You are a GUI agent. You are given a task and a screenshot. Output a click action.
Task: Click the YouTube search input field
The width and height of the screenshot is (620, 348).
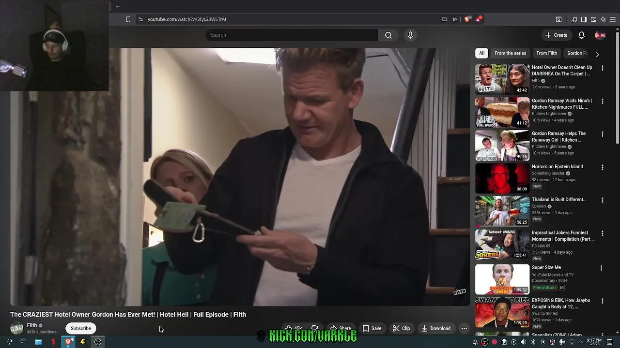[292, 35]
